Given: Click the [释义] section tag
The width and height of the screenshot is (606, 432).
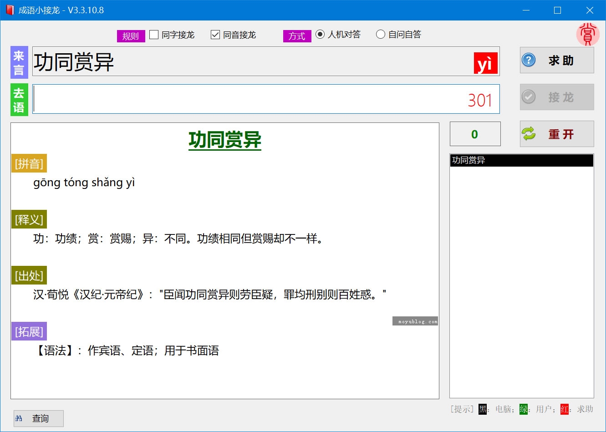Looking at the screenshot, I should coord(29,219).
